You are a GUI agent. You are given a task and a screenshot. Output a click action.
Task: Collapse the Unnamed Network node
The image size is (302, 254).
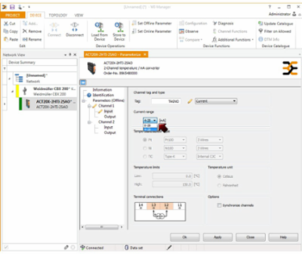coord(10,79)
